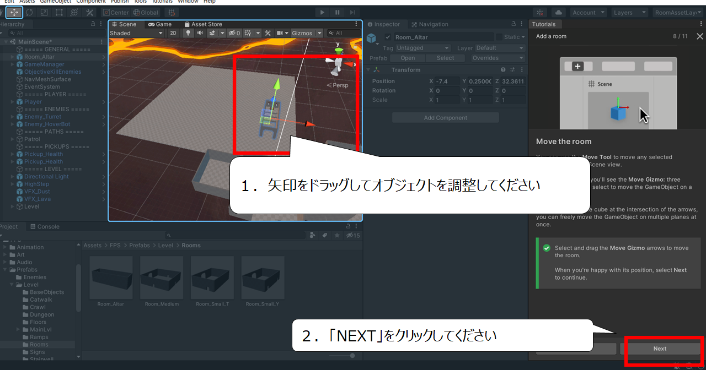706x370 pixels.
Task: Toggle 2D view mode
Action: (x=173, y=33)
